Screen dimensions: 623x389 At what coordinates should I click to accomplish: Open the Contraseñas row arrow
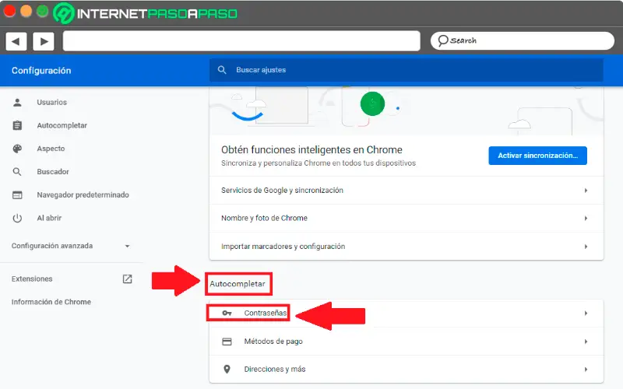point(586,314)
